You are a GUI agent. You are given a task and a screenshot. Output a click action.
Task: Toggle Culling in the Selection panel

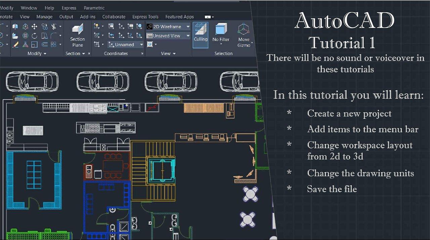pyautogui.click(x=201, y=34)
